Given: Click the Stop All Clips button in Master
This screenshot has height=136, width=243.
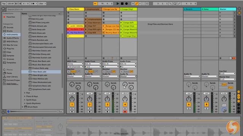Looking at the screenshot, I should coord(220,58).
